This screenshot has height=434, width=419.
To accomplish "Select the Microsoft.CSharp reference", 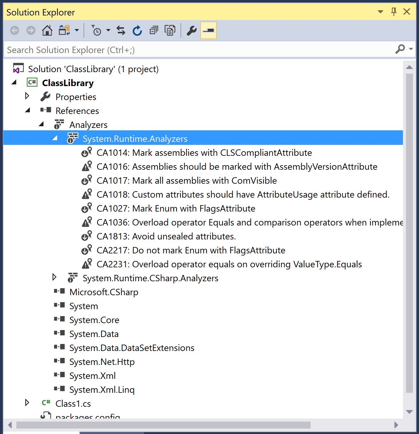I will pyautogui.click(x=104, y=292).
